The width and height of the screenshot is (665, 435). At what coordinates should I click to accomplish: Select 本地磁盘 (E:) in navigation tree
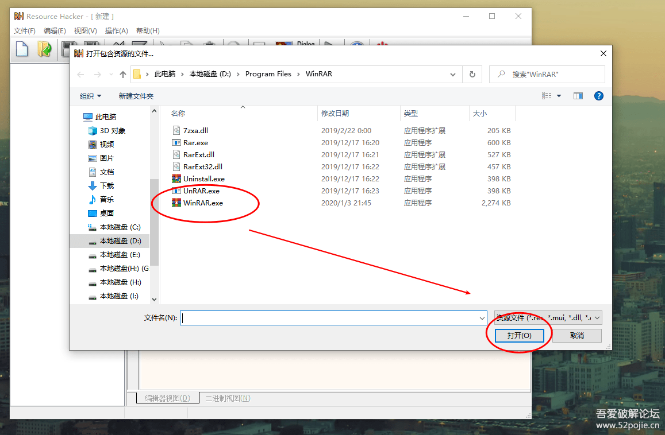tap(114, 255)
